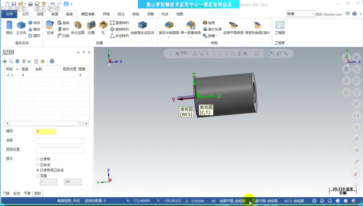Switch to the 线框 wireframe tab
Image resolution: width=363 pixels, height=206 pixels.
40,14
